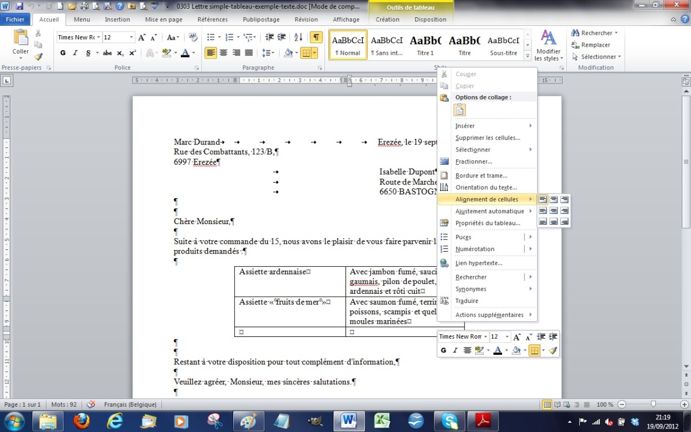Align text right using the ribbon button
This screenshot has height=432, width=691.
click(236, 53)
